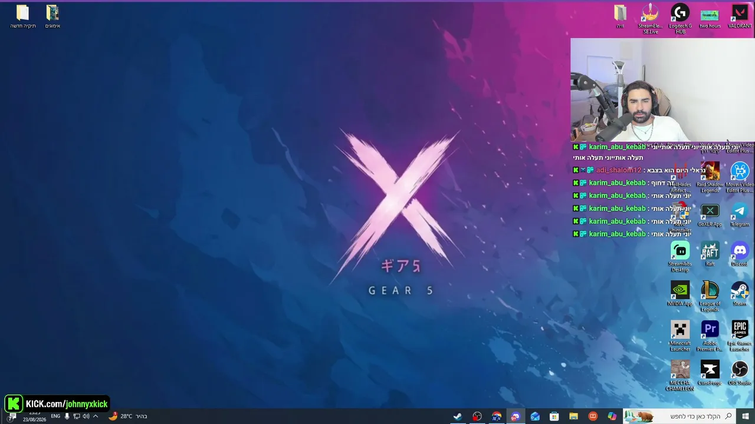Image resolution: width=755 pixels, height=424 pixels.
Task: Open the Minecraft Launcher shortcut
Action: (680, 336)
